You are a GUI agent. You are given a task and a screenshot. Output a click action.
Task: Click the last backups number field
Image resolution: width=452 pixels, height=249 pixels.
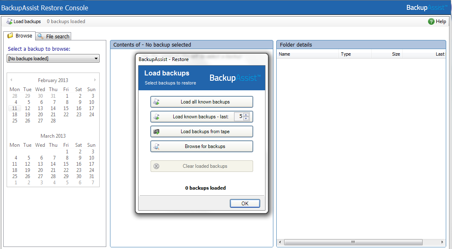click(x=239, y=116)
